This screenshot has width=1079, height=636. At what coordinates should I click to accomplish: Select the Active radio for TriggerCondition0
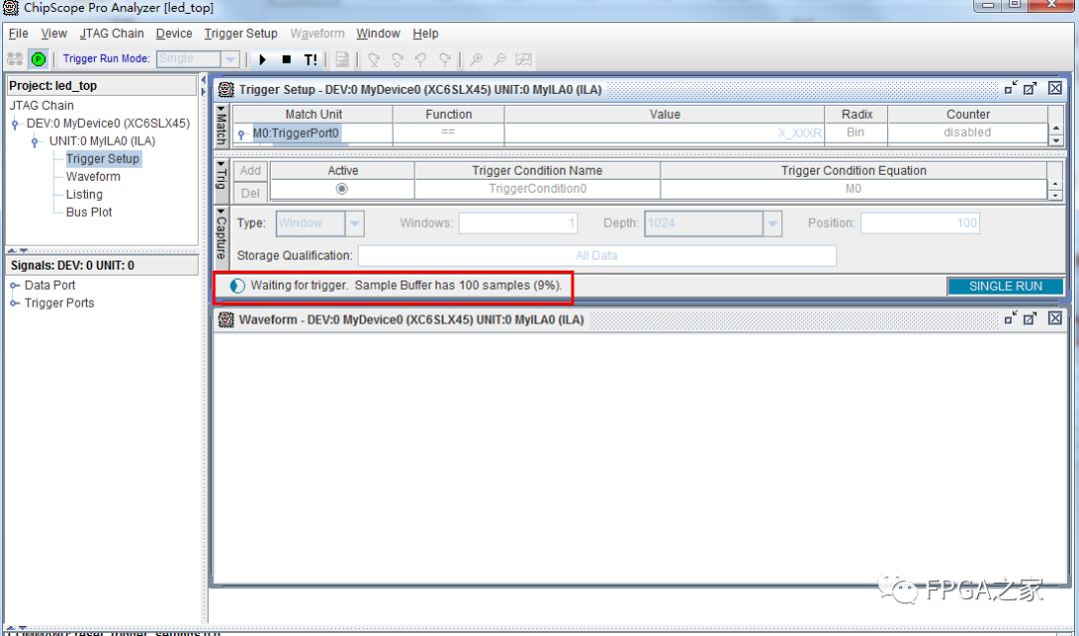pos(342,189)
